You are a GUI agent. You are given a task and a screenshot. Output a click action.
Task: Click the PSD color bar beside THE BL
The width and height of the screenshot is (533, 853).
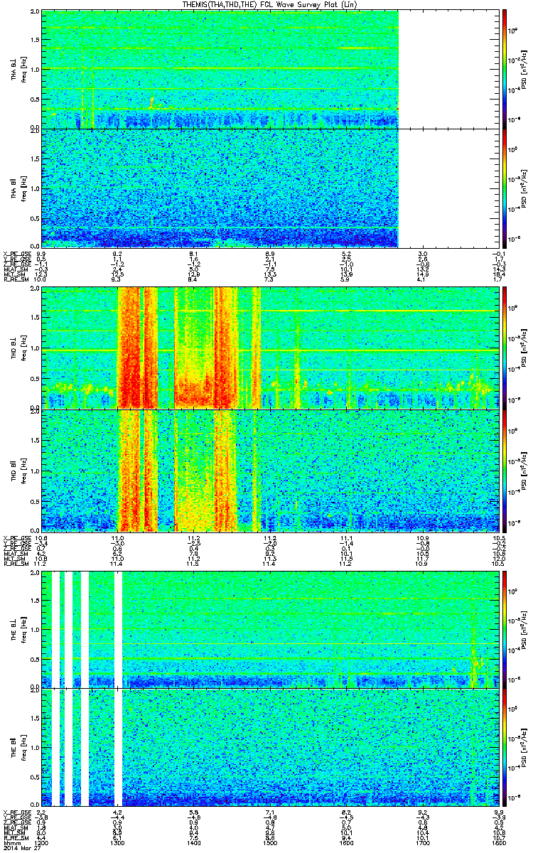pyautogui.click(x=505, y=628)
